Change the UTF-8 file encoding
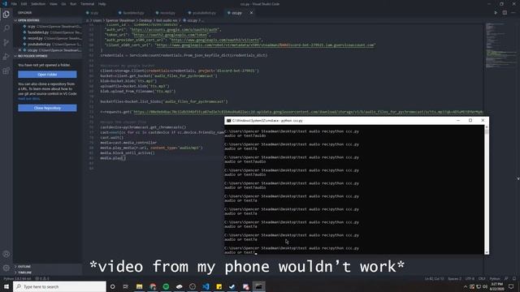 pyautogui.click(x=470, y=279)
